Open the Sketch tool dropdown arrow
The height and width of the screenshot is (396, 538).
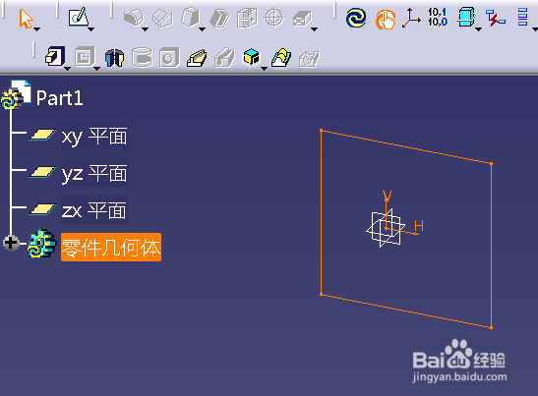point(90,29)
